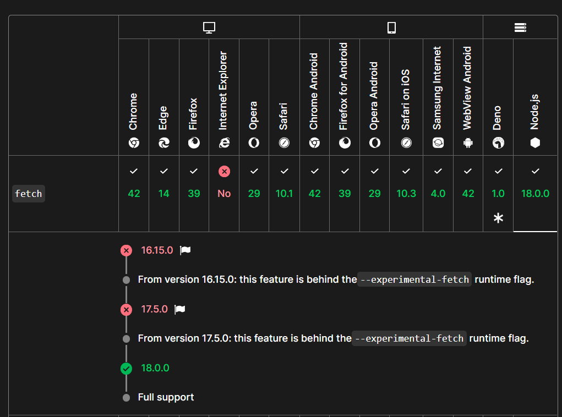
Task: Expand Firefox desktop support cell showing 39
Action: tap(194, 194)
